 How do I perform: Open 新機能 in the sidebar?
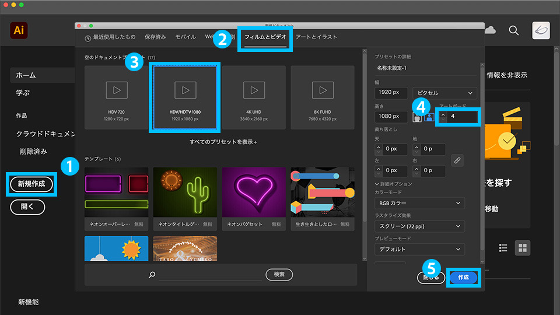[x=29, y=302]
